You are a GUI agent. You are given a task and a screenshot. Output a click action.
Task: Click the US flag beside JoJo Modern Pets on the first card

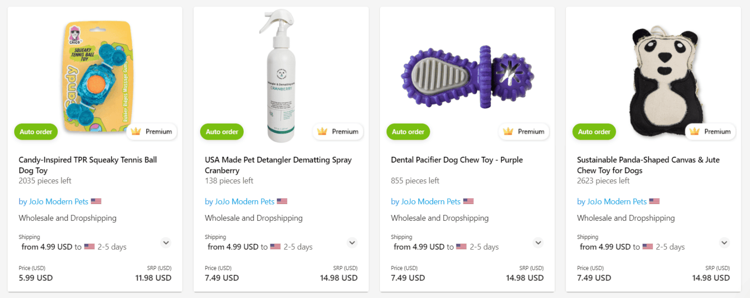coord(96,201)
